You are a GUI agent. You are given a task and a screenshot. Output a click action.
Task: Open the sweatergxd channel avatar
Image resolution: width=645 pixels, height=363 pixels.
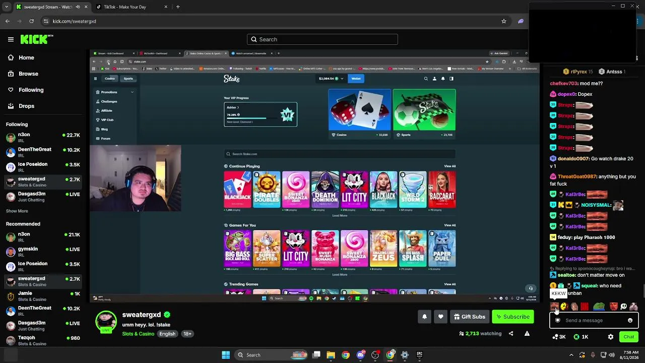point(106,321)
